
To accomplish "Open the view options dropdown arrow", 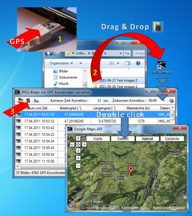I will point(118,63).
